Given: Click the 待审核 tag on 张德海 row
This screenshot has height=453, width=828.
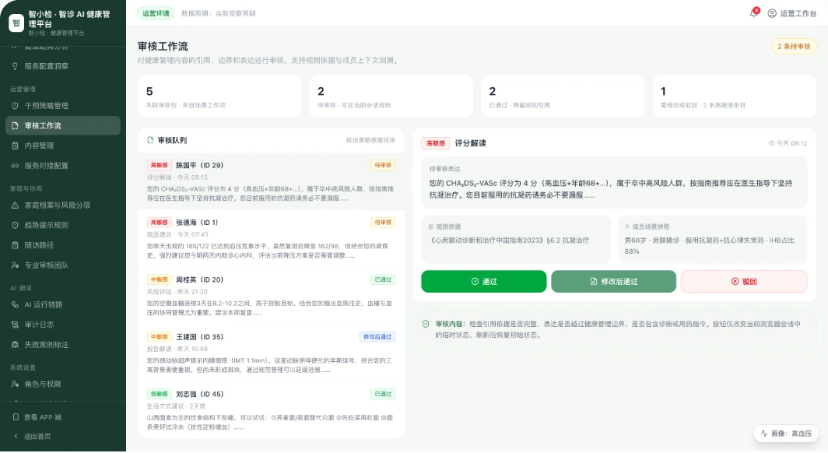Looking at the screenshot, I should tap(383, 223).
